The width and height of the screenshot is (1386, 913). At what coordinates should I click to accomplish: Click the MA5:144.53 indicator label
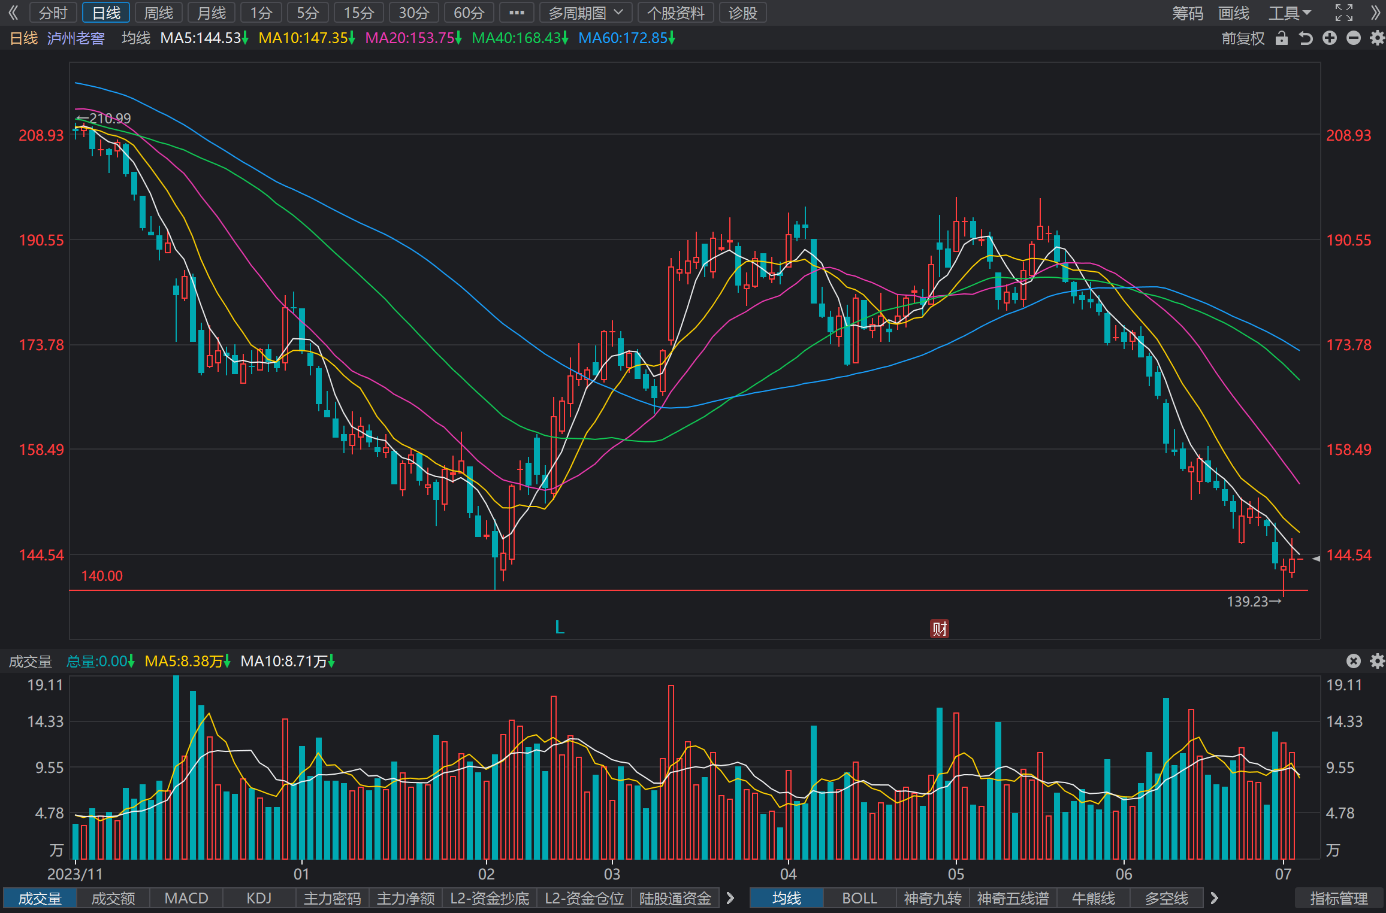(x=204, y=38)
